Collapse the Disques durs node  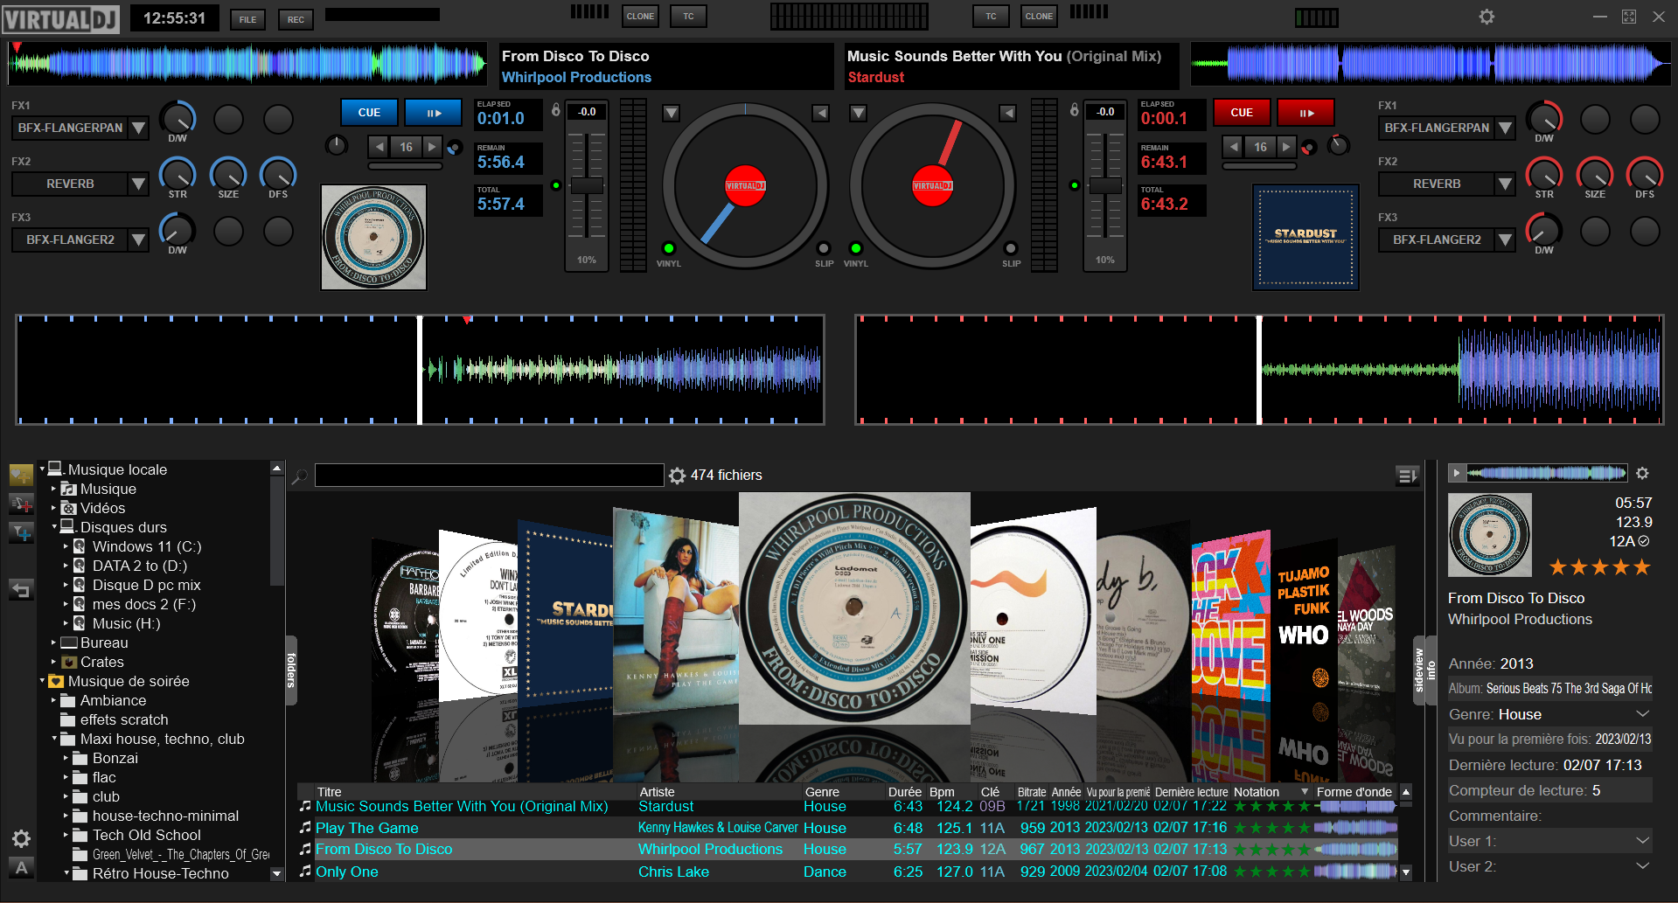(x=53, y=526)
